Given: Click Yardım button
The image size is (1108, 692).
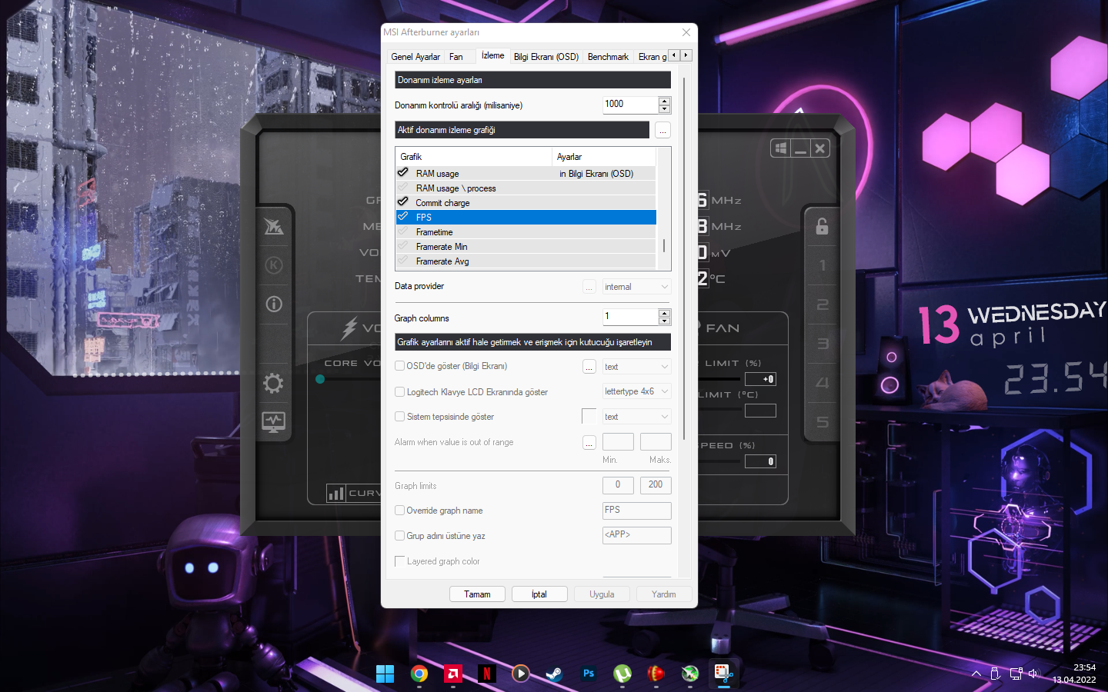Looking at the screenshot, I should coord(664,594).
